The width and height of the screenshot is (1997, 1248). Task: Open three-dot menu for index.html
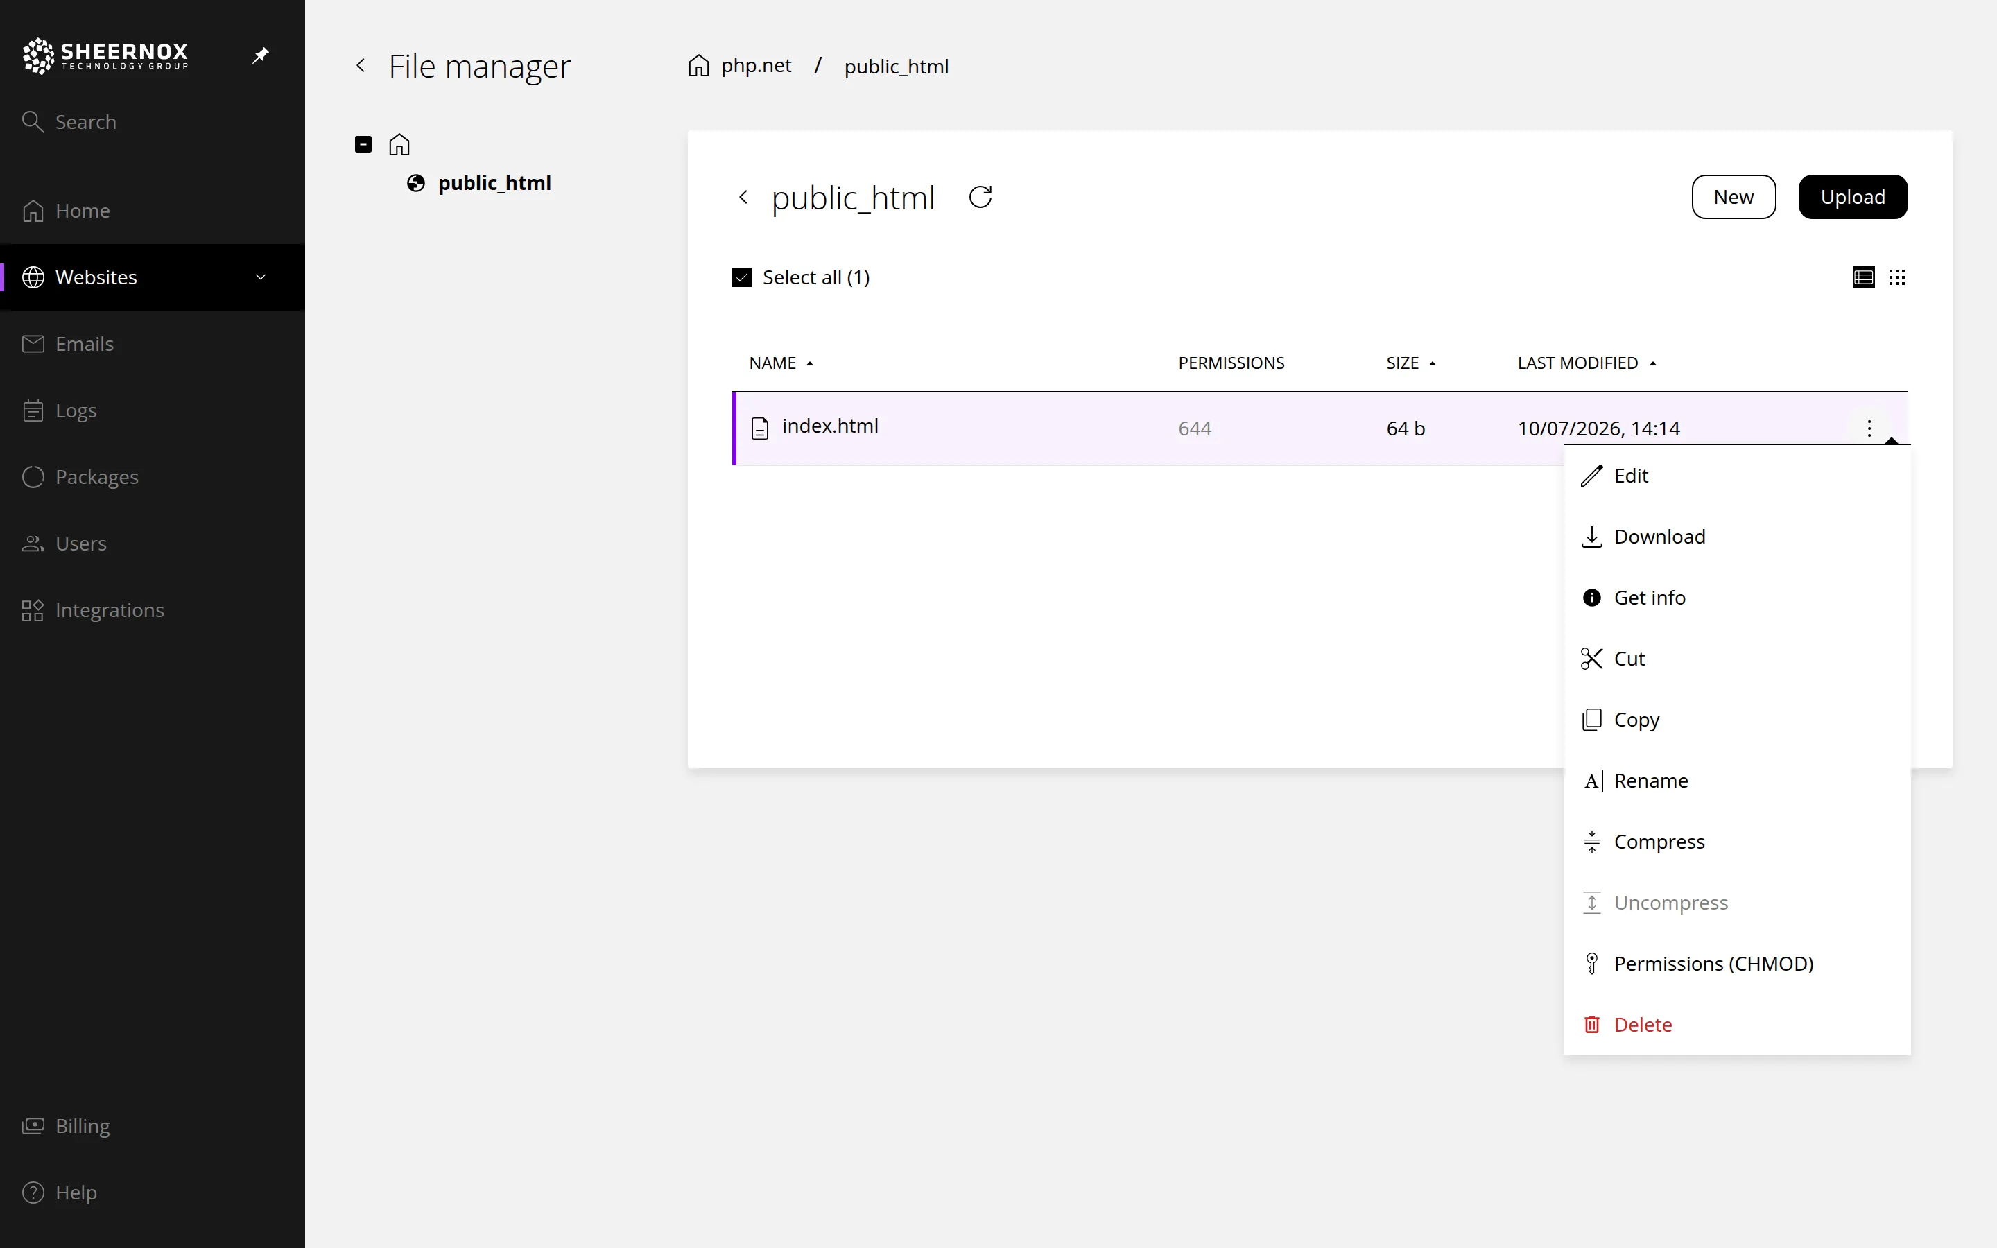pyautogui.click(x=1869, y=428)
